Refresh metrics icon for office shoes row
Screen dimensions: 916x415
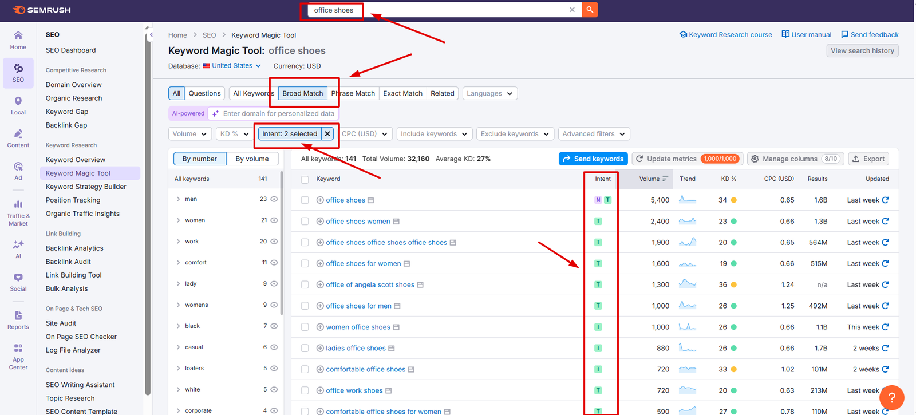885,200
